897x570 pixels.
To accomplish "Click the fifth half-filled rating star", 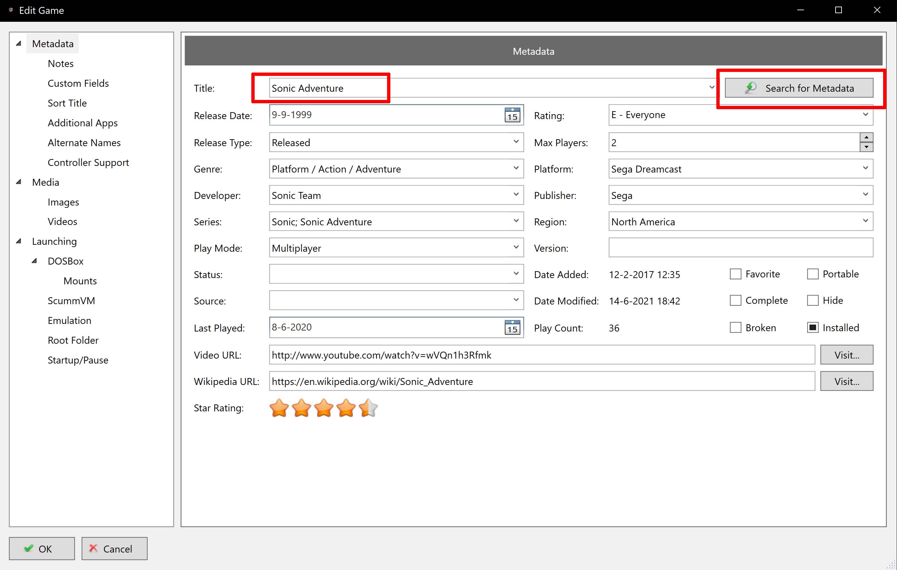I will click(x=368, y=408).
